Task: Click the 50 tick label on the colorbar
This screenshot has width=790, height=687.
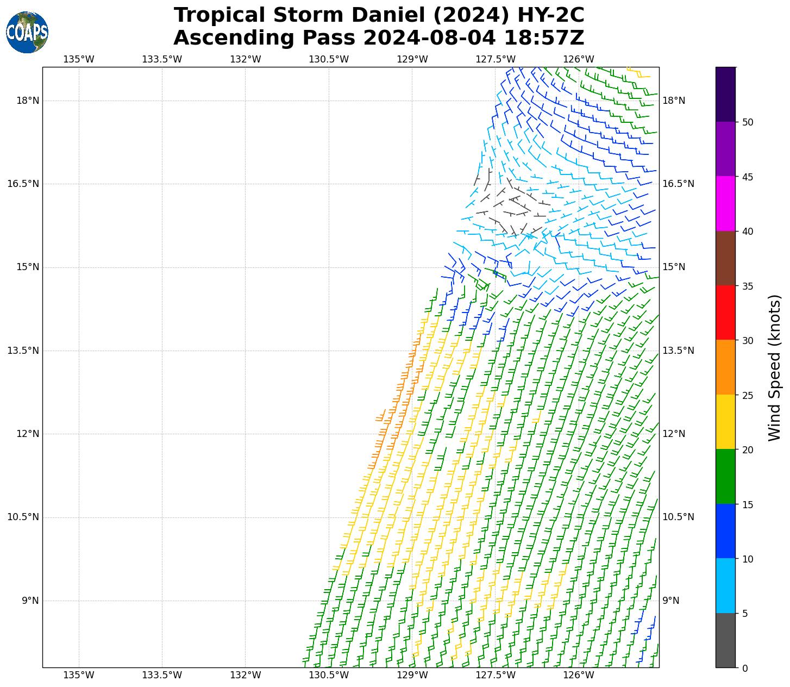Action: pos(748,122)
